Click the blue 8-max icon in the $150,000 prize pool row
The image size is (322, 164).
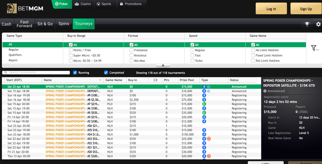click(204, 134)
